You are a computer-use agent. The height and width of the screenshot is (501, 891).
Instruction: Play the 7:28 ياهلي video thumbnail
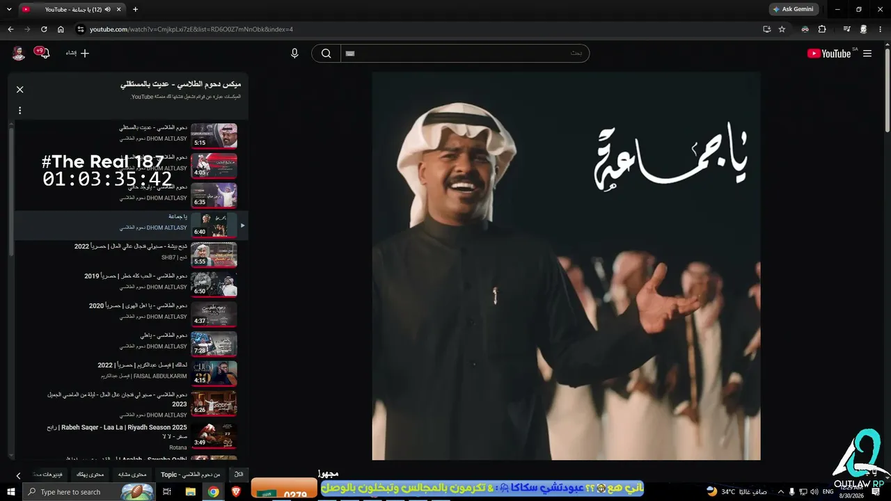tap(214, 344)
